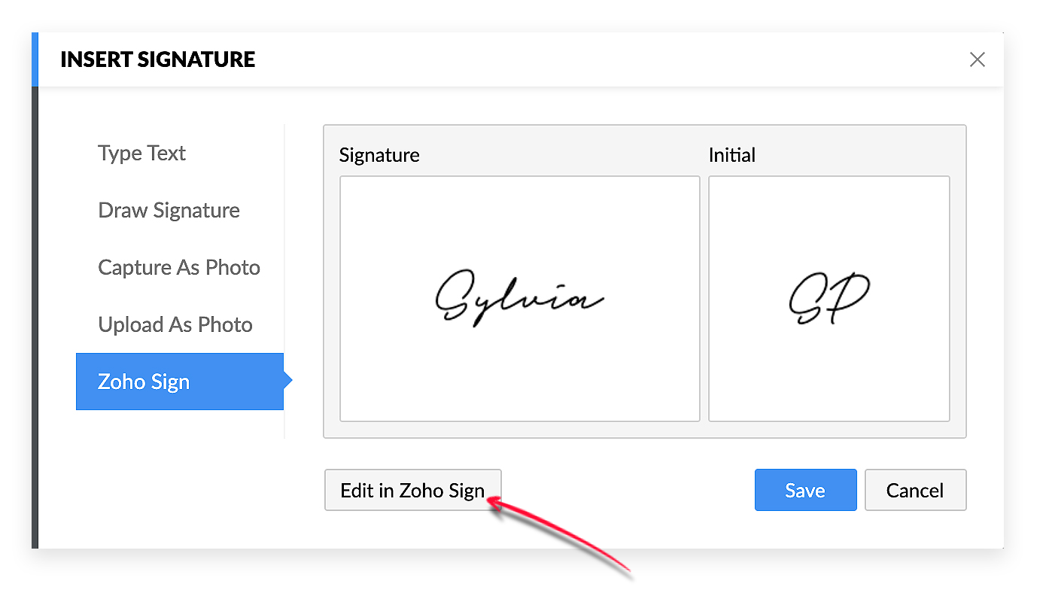Screen dimensions: 1049x590
Task: Click the red arrow annotation
Action: [559, 536]
